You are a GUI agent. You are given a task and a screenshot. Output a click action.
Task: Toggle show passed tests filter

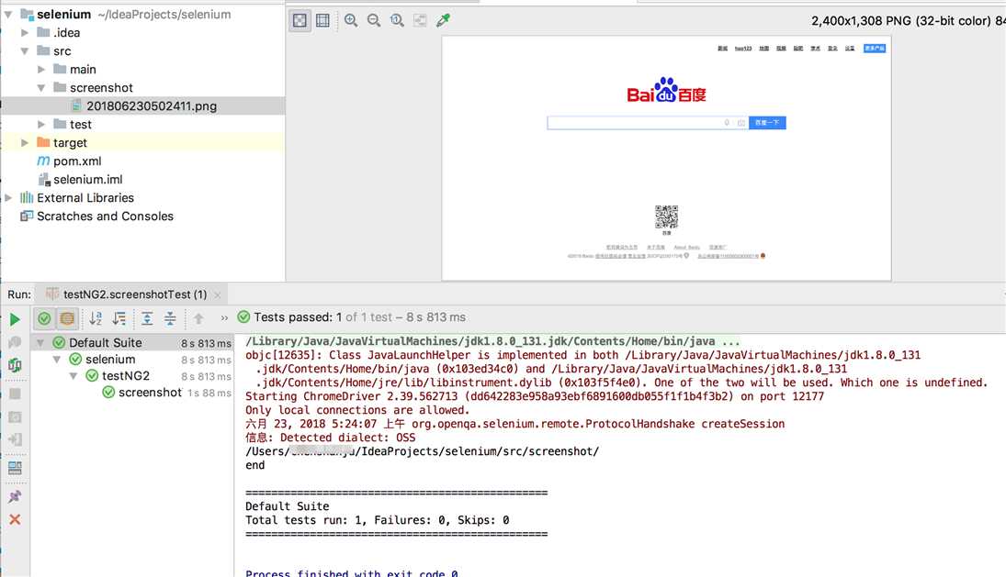tap(44, 317)
